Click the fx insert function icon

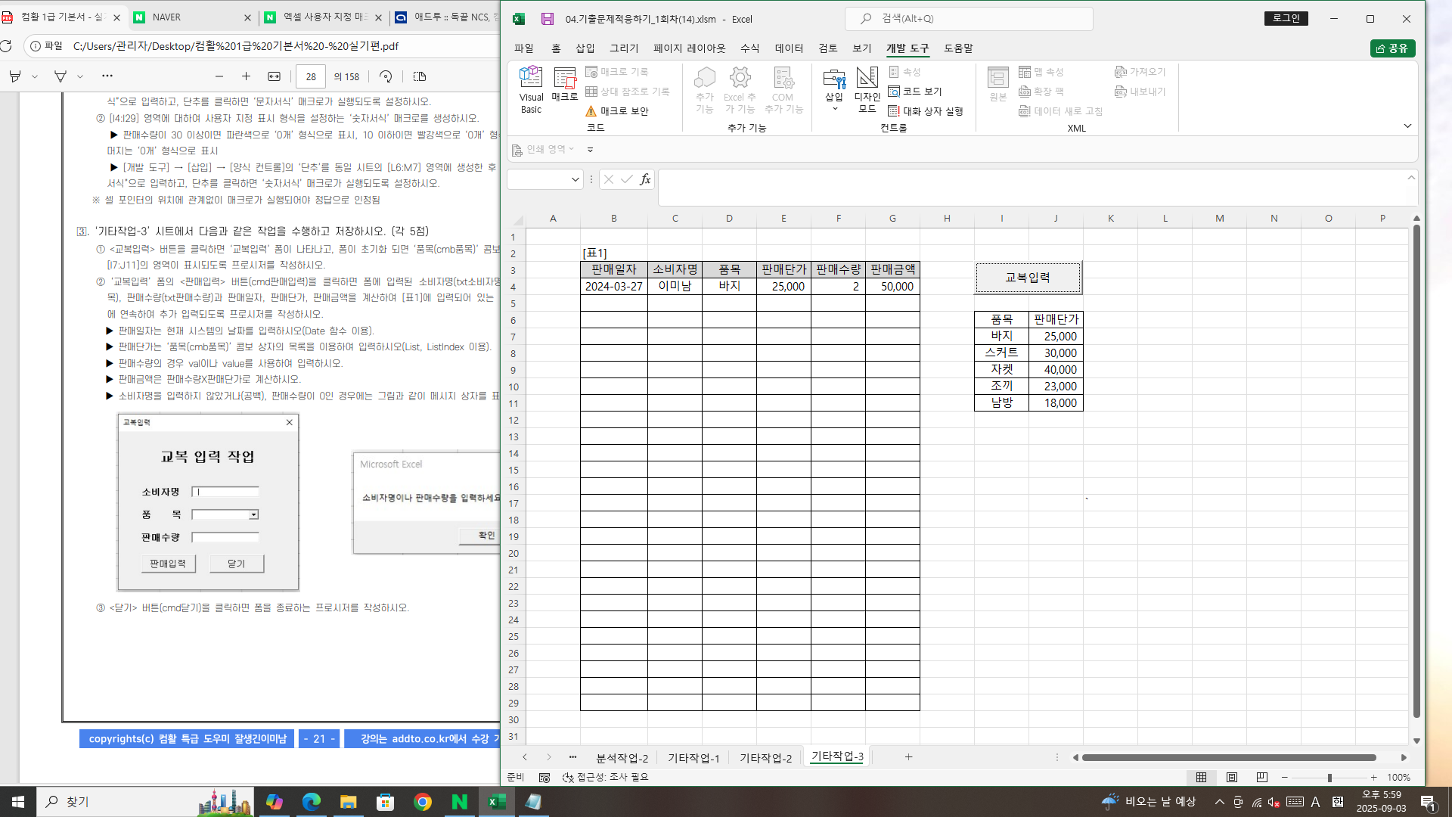point(645,179)
